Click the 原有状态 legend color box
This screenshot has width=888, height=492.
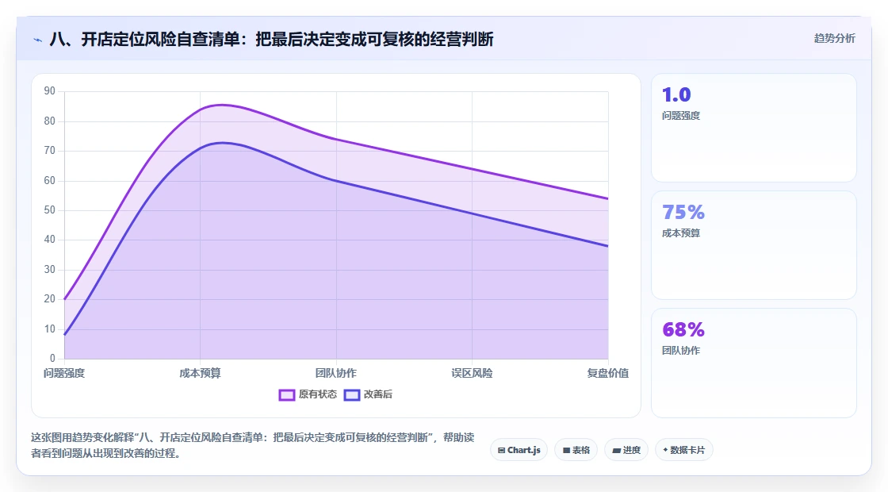pos(287,395)
